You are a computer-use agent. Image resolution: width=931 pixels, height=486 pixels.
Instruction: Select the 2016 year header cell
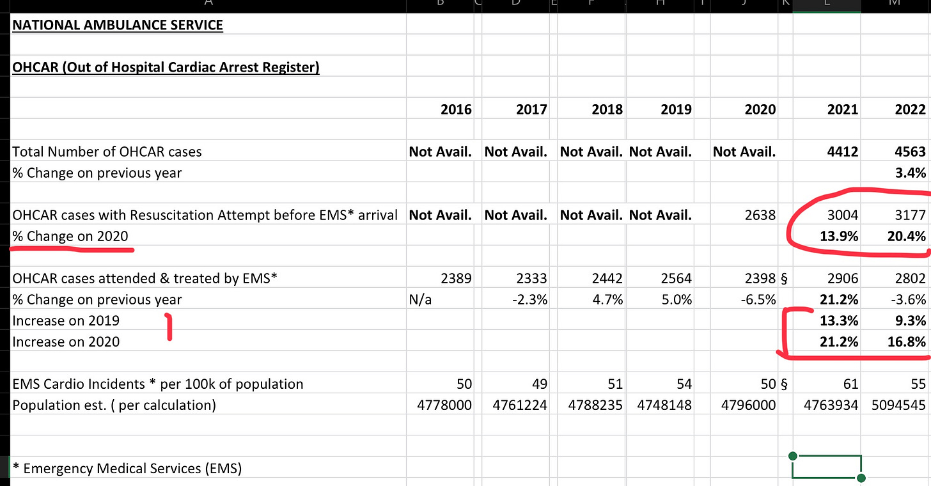(x=457, y=109)
